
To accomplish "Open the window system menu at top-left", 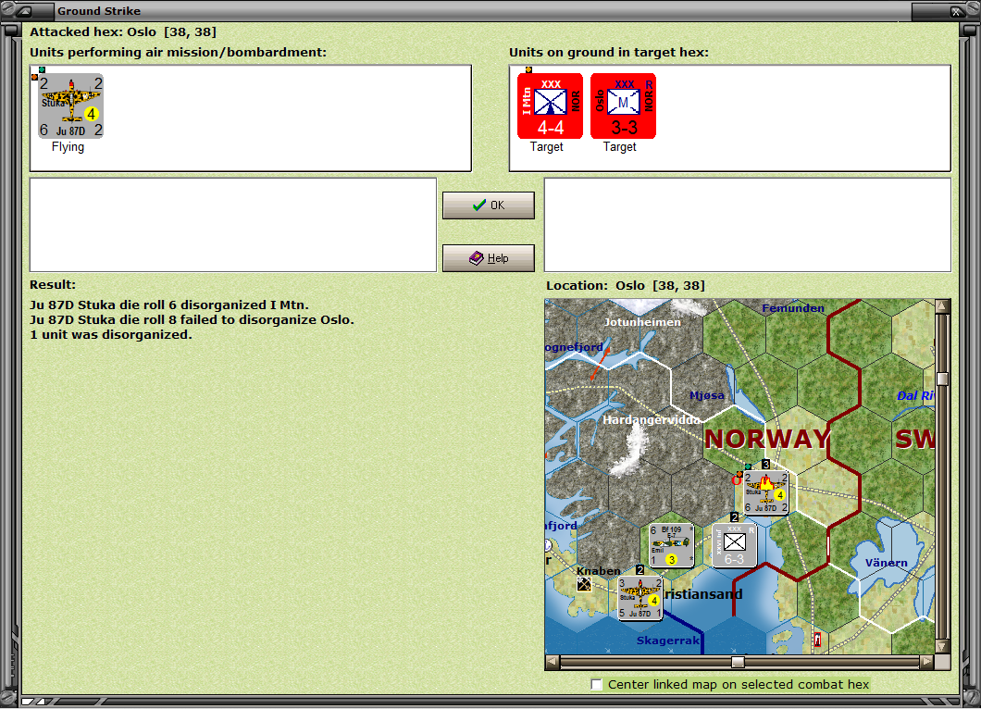I will pyautogui.click(x=24, y=10).
